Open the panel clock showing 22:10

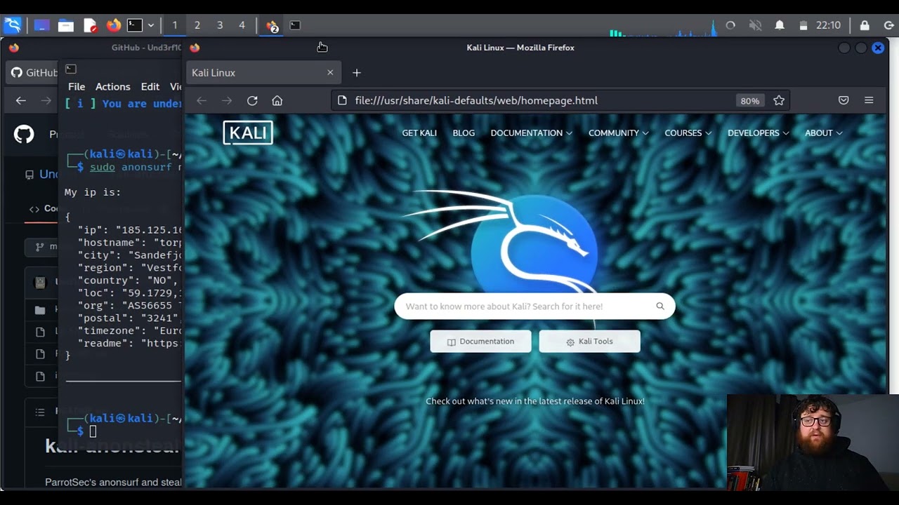pyautogui.click(x=828, y=25)
